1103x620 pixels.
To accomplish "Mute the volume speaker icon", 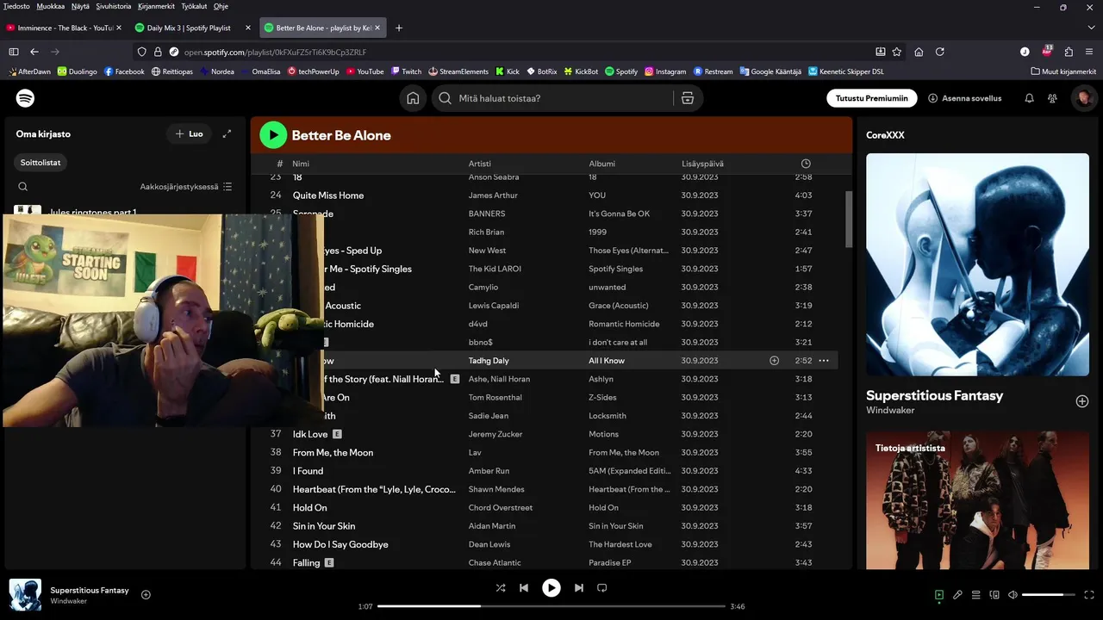I will 1013,595.
